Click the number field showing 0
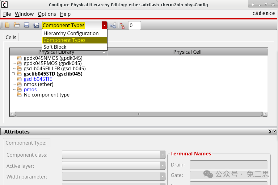Image resolution: width=278 pixels, height=185 pixels. click(135, 25)
